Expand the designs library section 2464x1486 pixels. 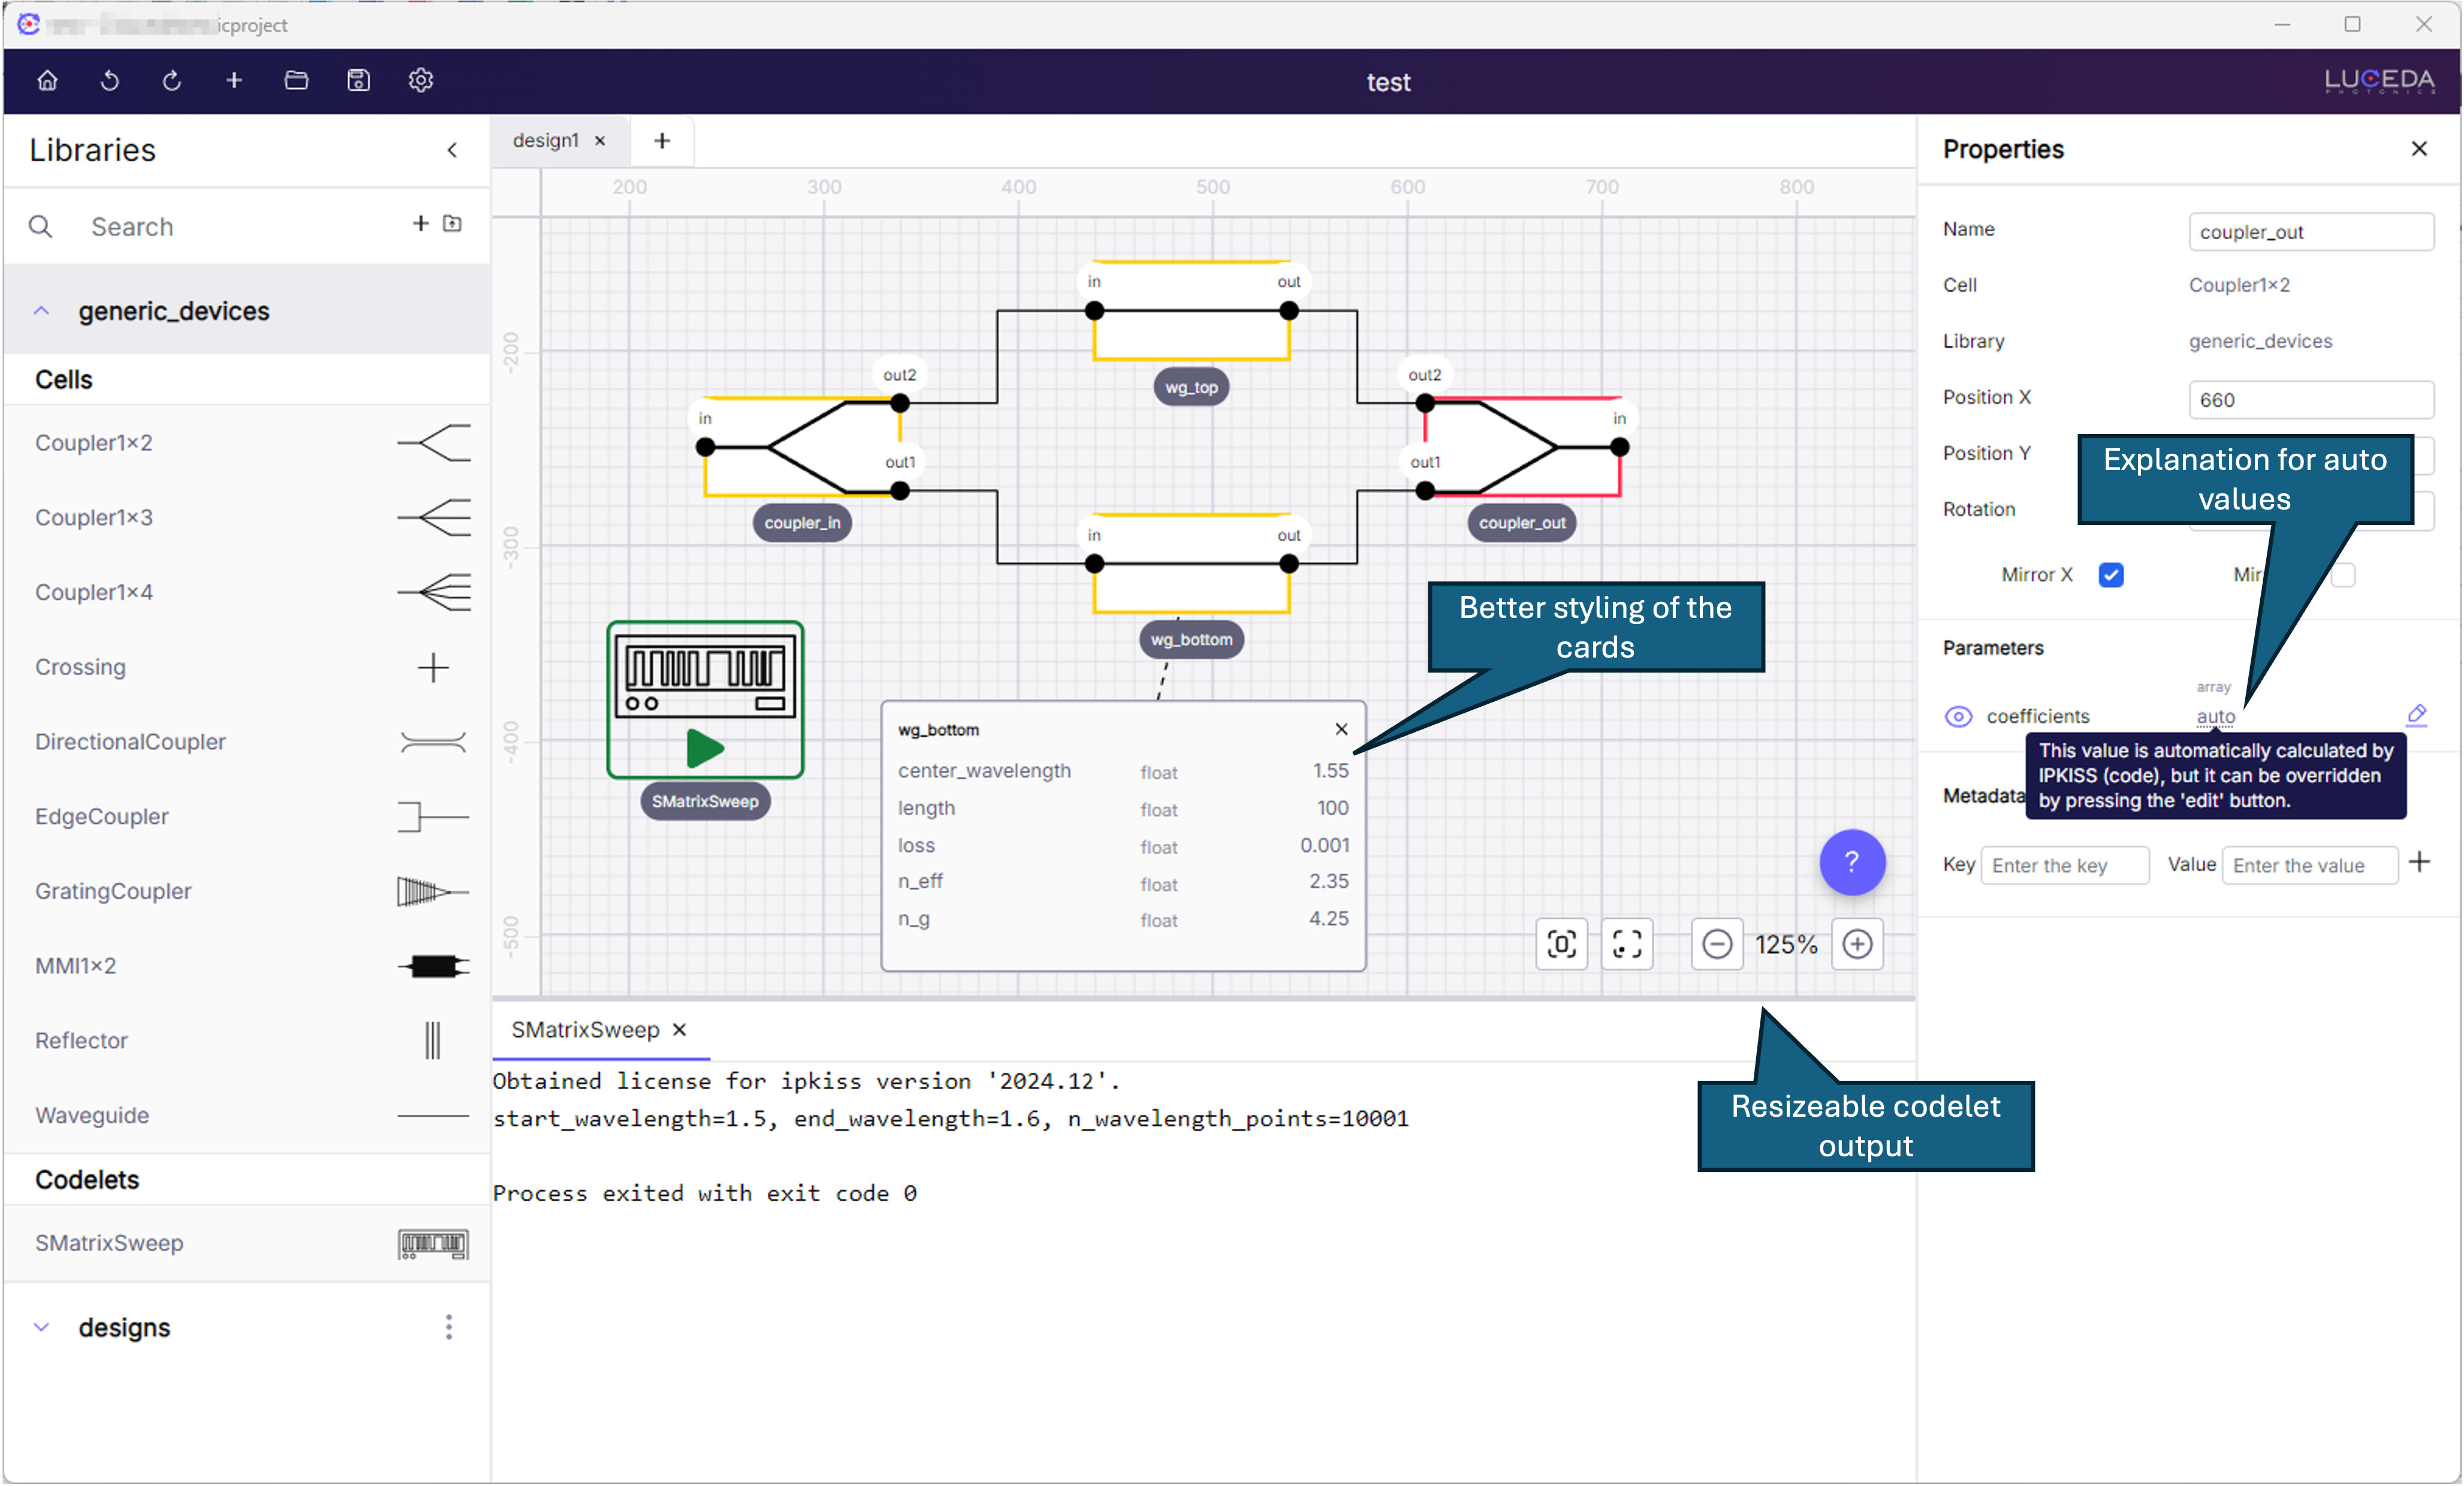click(42, 1327)
